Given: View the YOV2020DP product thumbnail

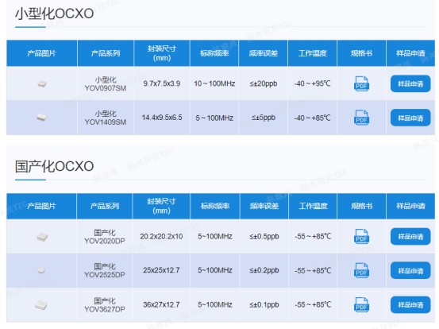Looking at the screenshot, I should [42, 237].
